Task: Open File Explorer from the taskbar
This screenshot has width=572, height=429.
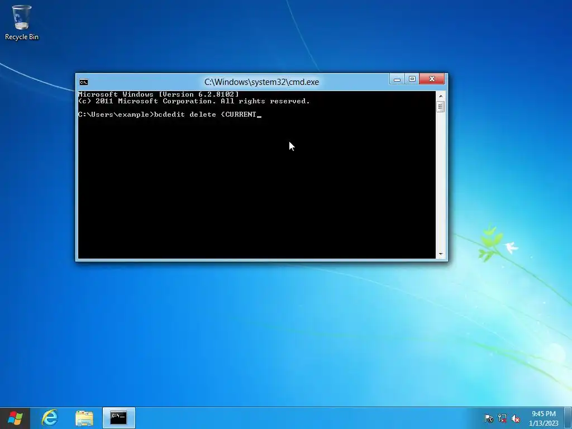Action: click(84, 418)
